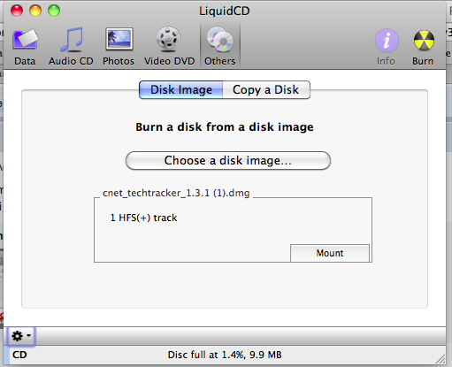Mount the selected dmg image
Viewport: 452px width, 367px height.
click(x=330, y=253)
